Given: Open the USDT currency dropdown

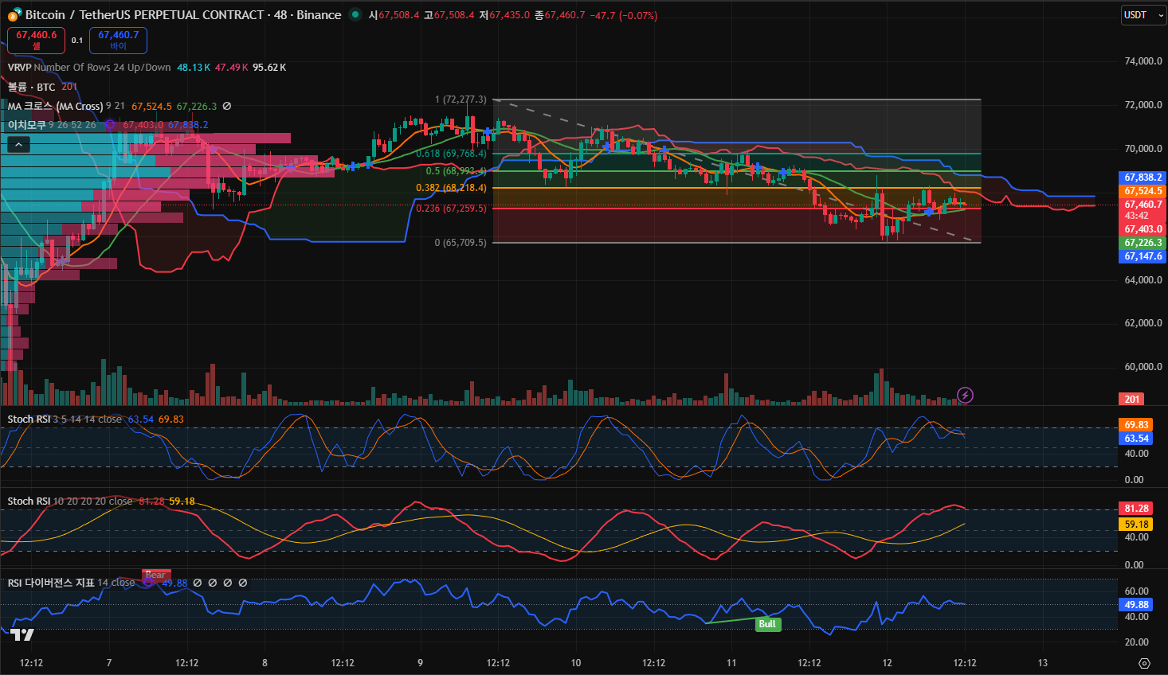Looking at the screenshot, I should point(1143,15).
